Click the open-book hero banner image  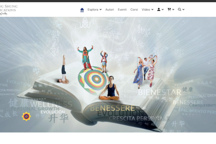(x=108, y=75)
